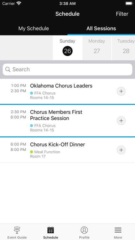Open the More hamburger menu icon
This screenshot has height=240, width=135.
click(118, 230)
